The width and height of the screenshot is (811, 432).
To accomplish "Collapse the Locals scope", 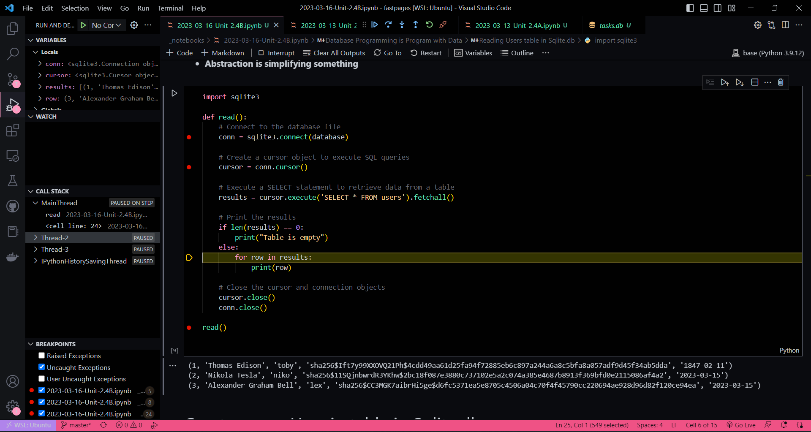I will coord(35,52).
